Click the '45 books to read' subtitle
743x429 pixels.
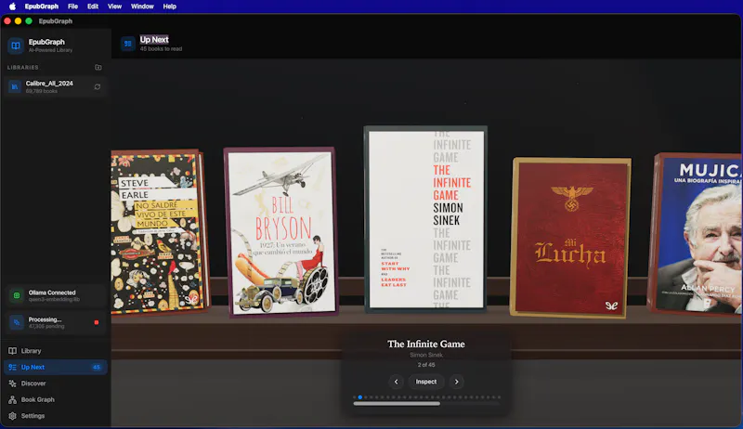pos(161,49)
